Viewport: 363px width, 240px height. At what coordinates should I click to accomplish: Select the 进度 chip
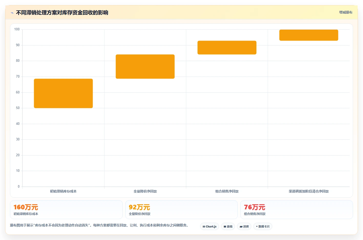[244, 226]
